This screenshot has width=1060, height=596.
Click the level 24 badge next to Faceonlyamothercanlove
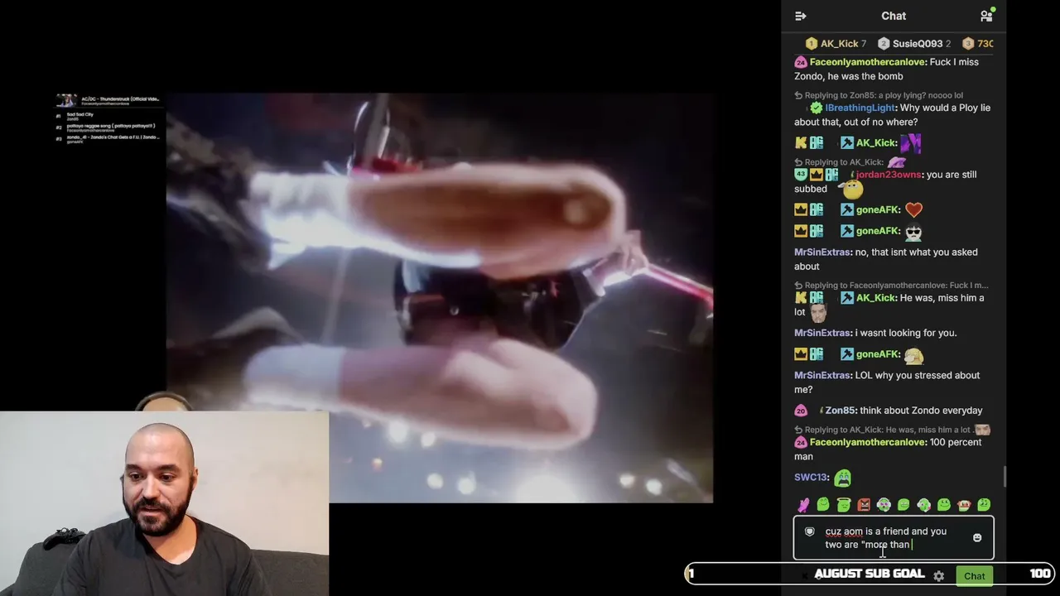click(x=801, y=62)
